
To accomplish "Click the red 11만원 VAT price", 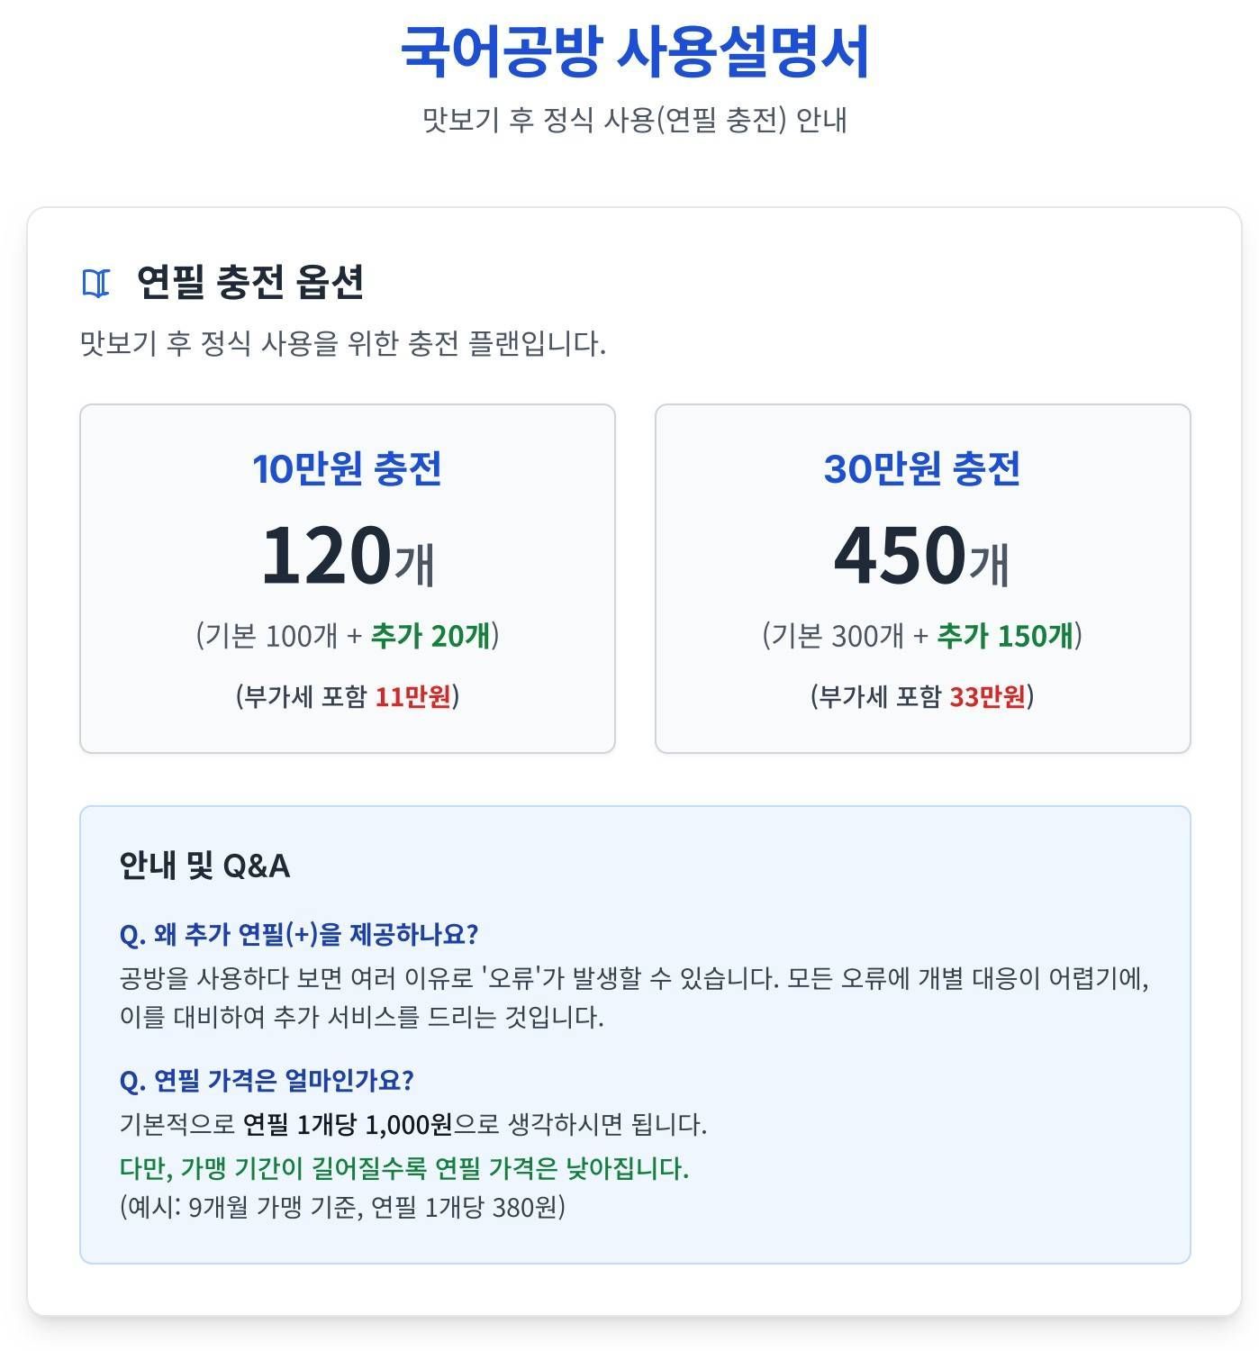I will 412,696.
